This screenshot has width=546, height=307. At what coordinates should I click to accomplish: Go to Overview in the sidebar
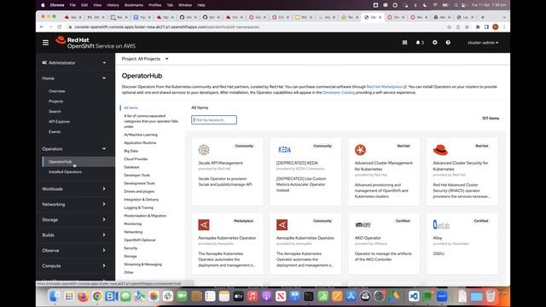pos(57,91)
